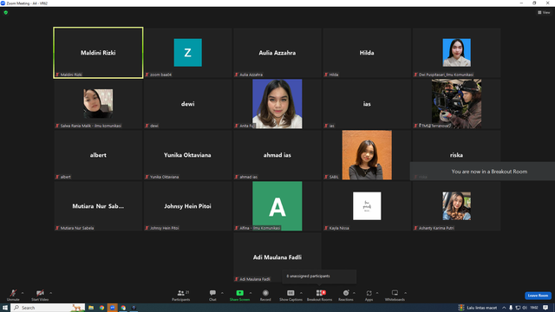Select the Johnsy Hein Pitoi tile
Viewport: 555px width, 312px height.
point(187,206)
